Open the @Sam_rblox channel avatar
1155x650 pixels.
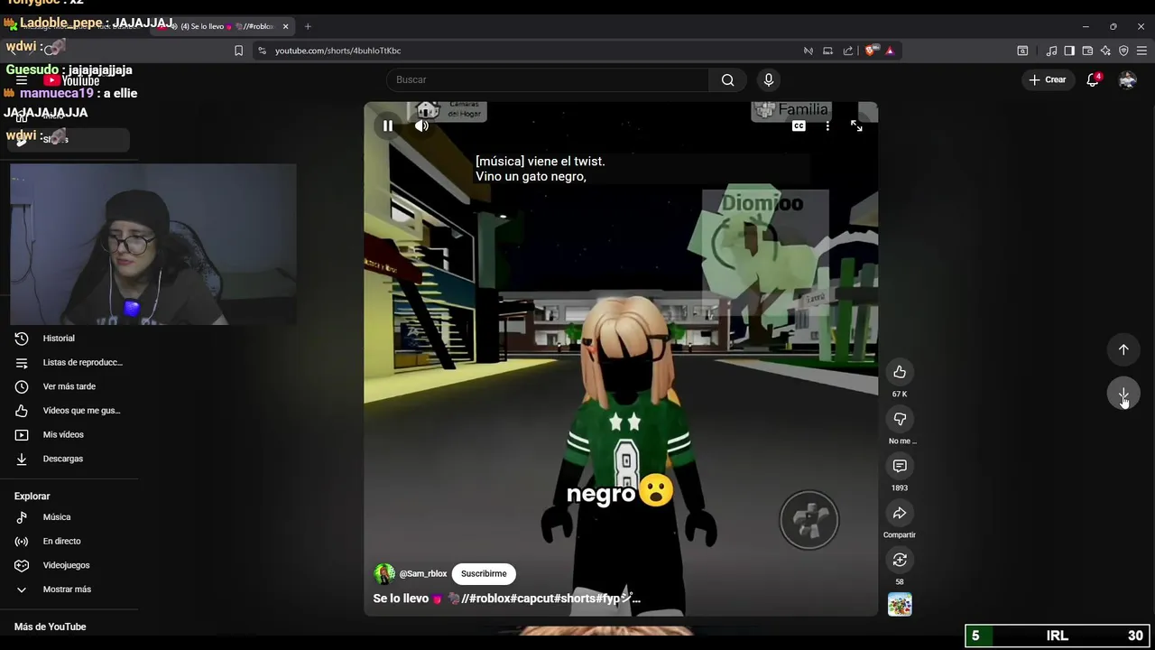point(384,573)
